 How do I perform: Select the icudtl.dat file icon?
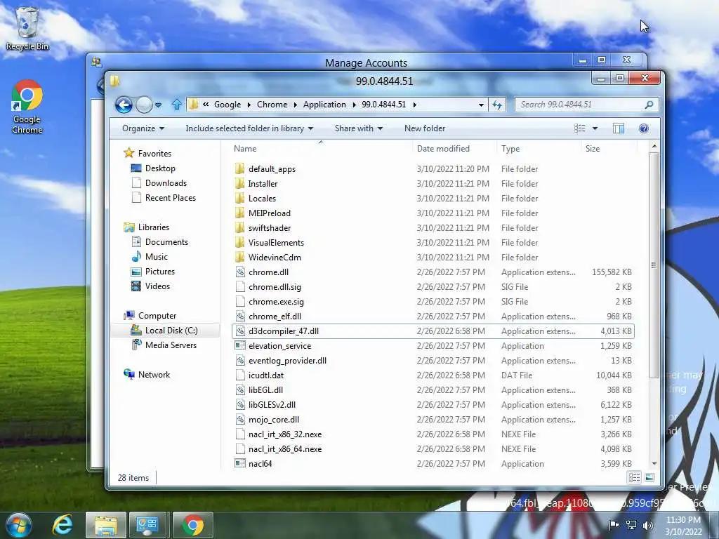tap(240, 375)
